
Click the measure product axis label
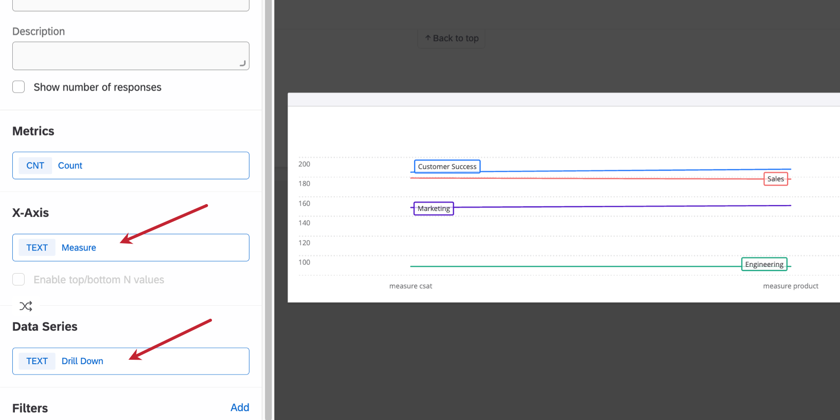(791, 286)
